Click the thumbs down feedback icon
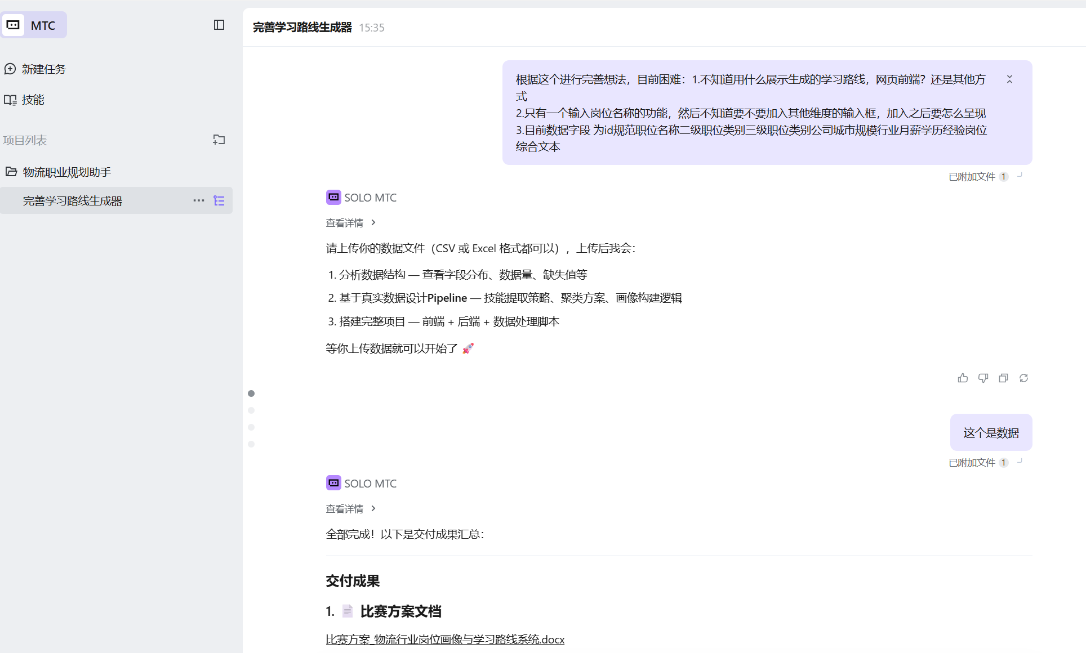Viewport: 1086px width, 653px height. pos(983,378)
